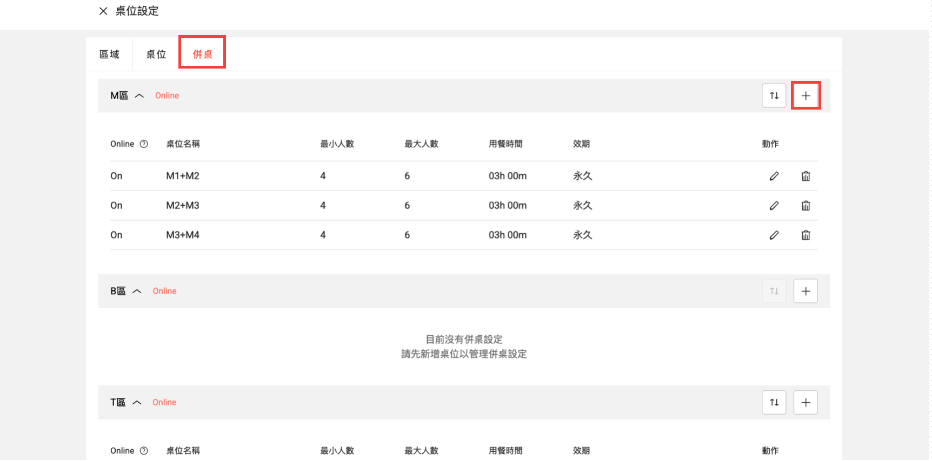This screenshot has height=461, width=932.
Task: Edit the M3+M4 combined table
Action: pyautogui.click(x=774, y=235)
